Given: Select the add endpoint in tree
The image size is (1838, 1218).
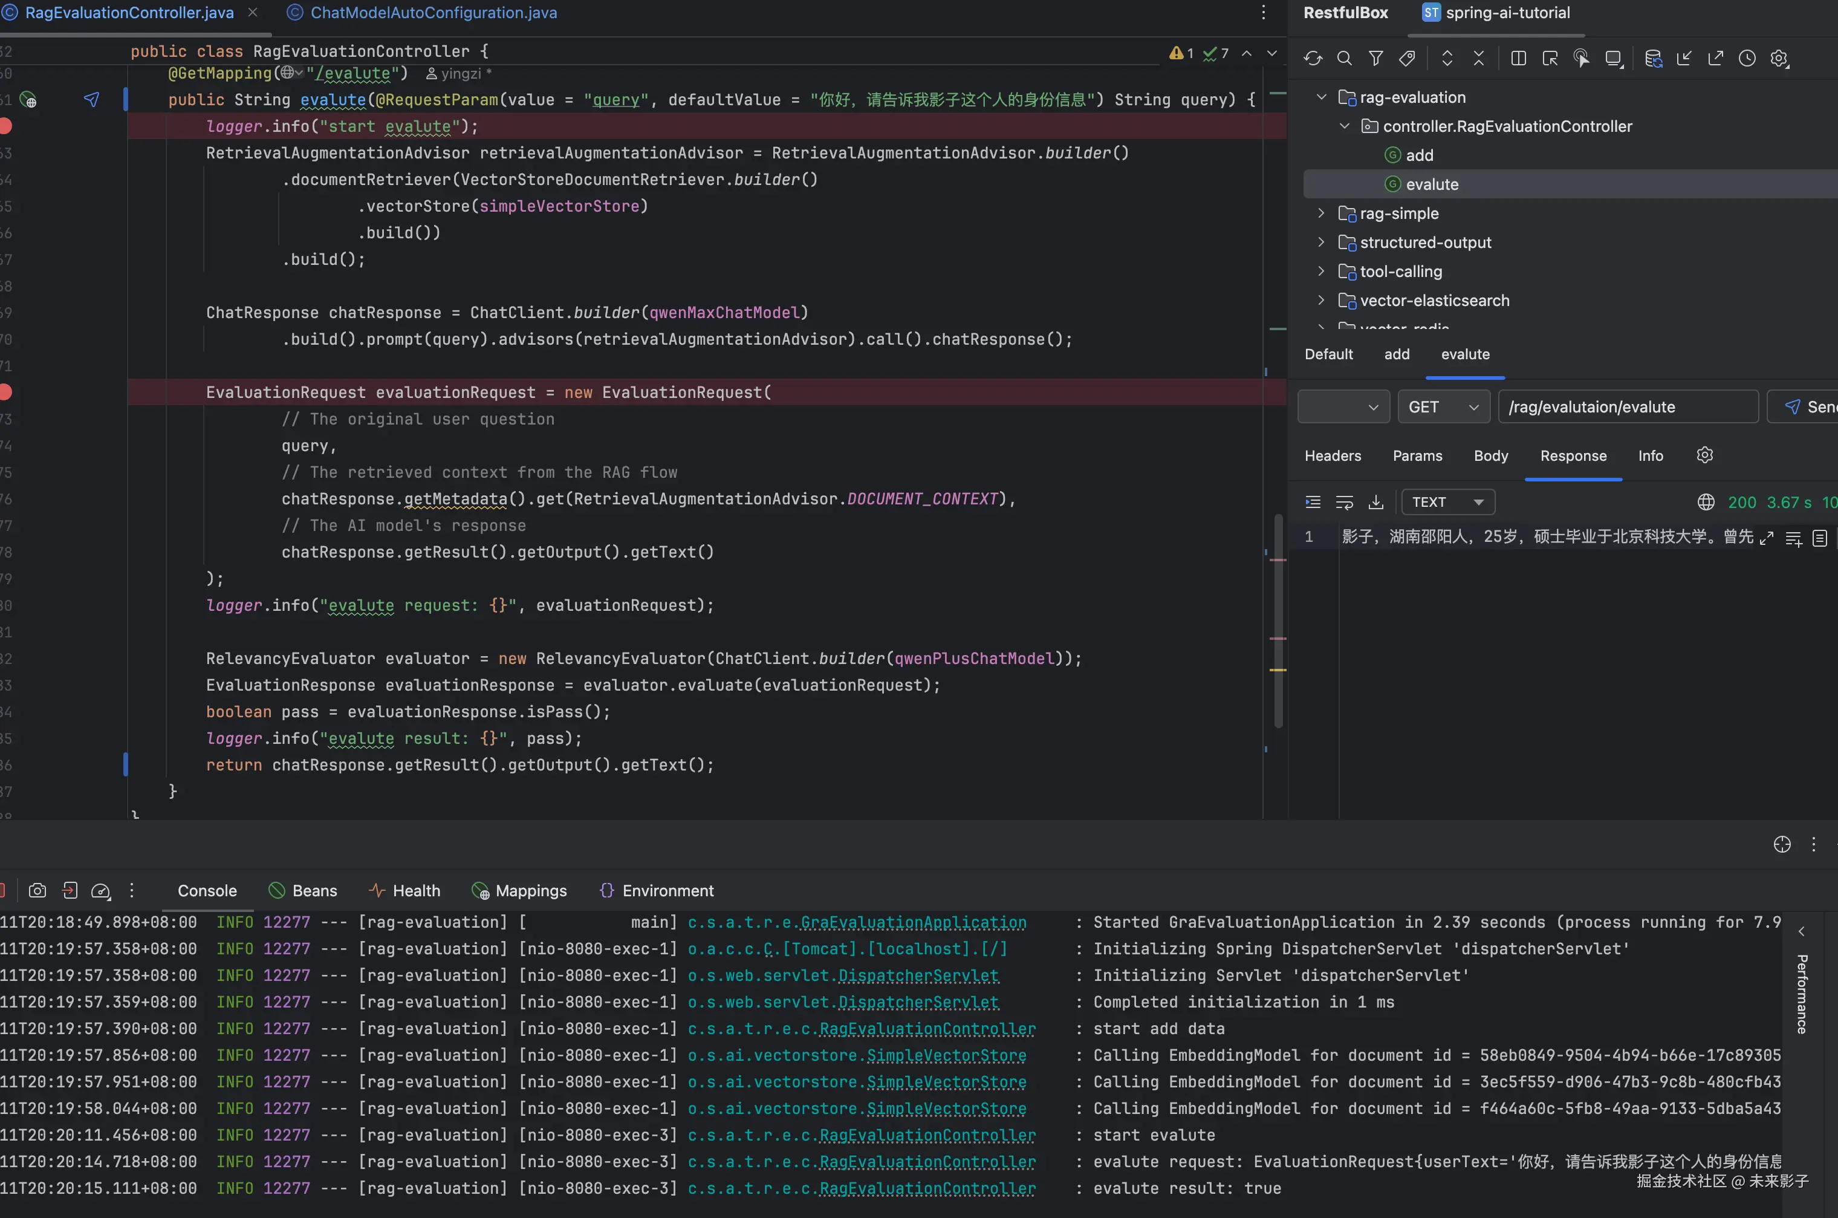Looking at the screenshot, I should pos(1418,155).
